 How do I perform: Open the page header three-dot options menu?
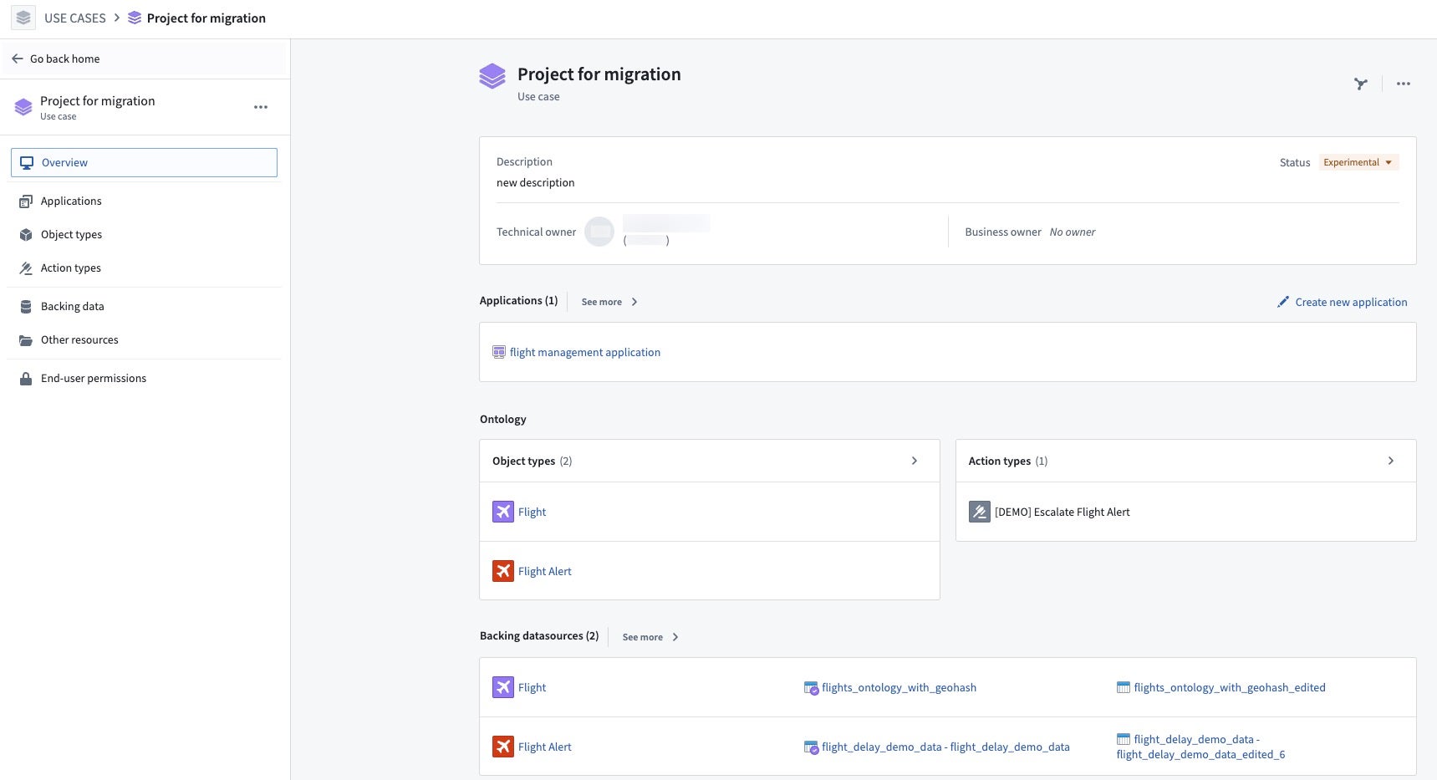click(1404, 84)
